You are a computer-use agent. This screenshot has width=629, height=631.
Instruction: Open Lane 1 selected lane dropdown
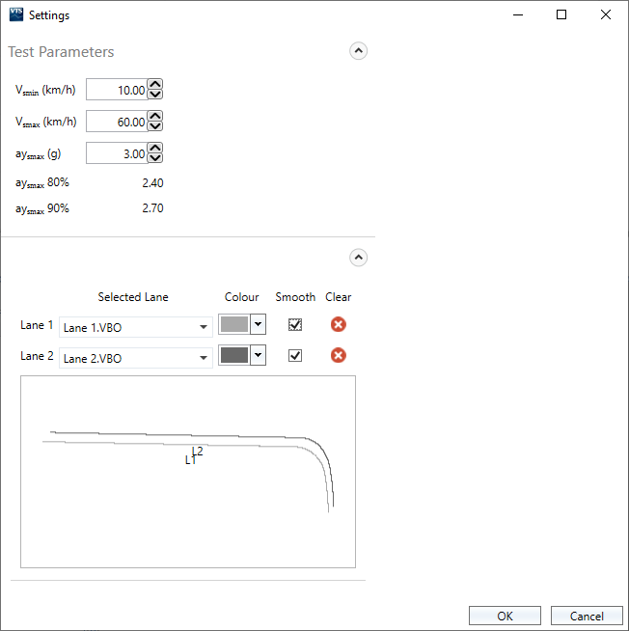[x=136, y=327]
